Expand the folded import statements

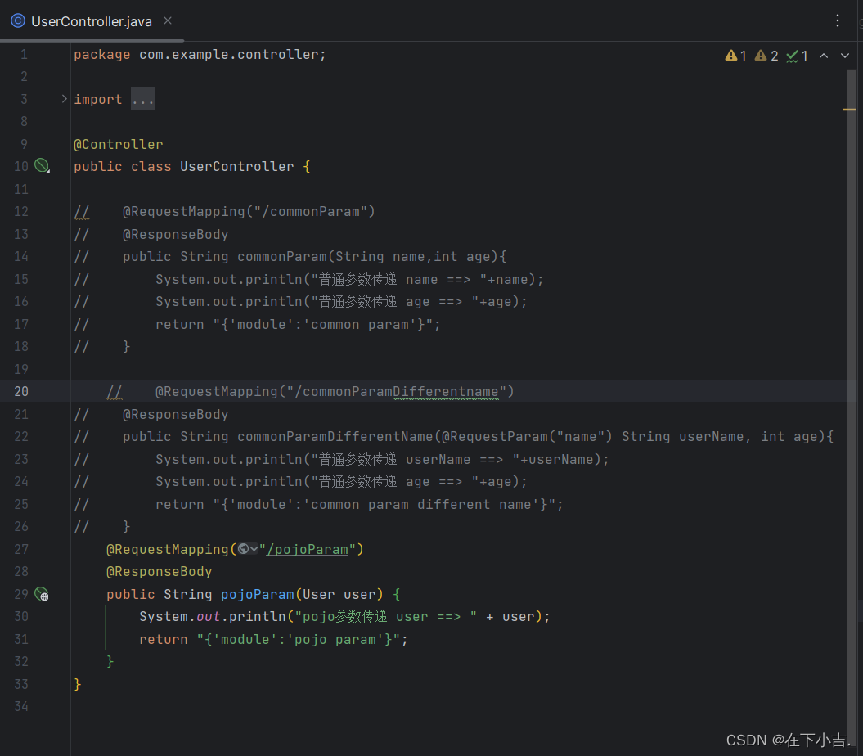(64, 99)
